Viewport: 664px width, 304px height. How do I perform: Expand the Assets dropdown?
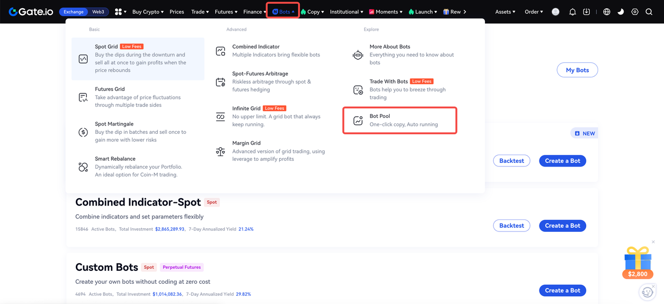point(505,12)
